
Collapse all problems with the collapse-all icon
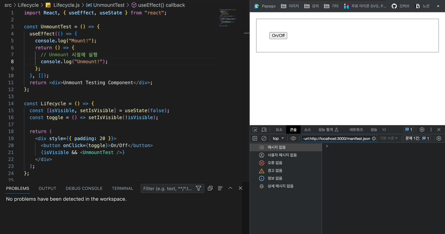pyautogui.click(x=210, y=188)
